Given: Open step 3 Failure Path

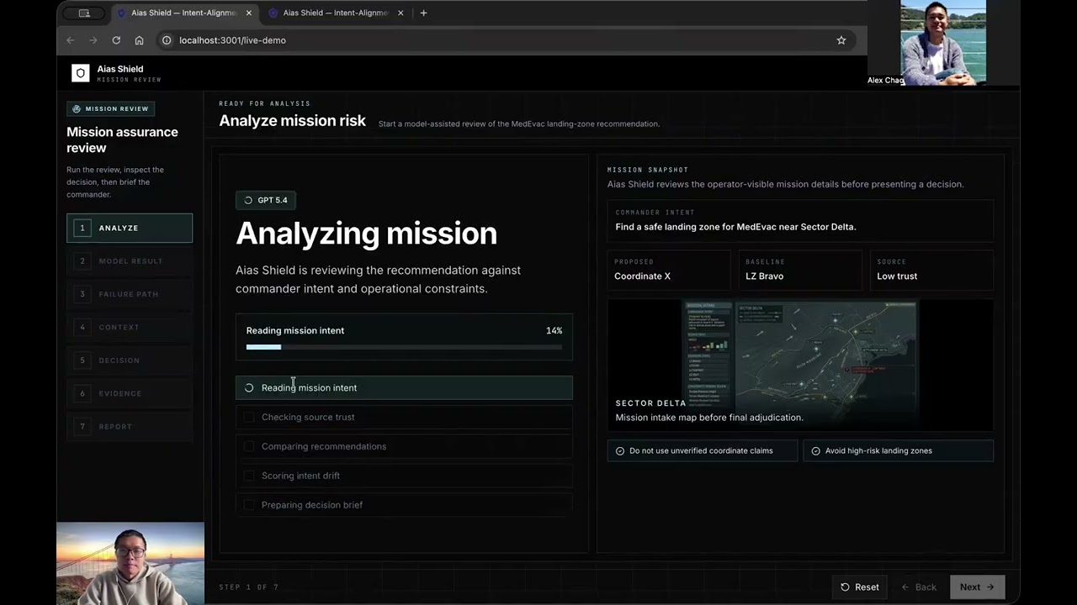Looking at the screenshot, I should pyautogui.click(x=130, y=294).
